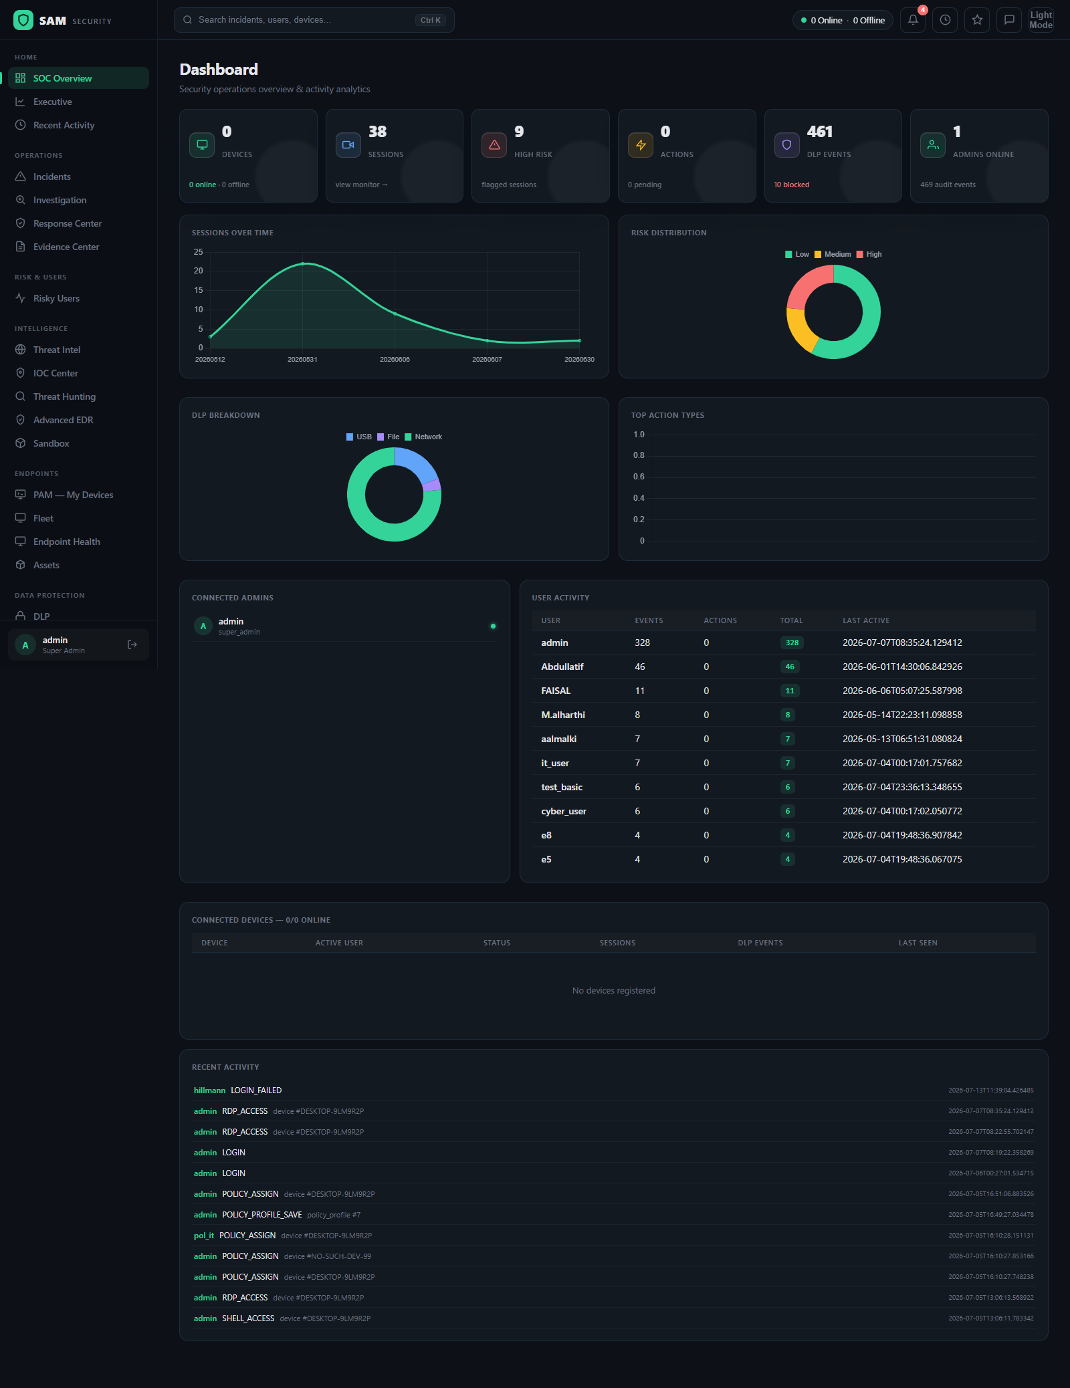Click the Advanced EDR shield-check icon
The width and height of the screenshot is (1070, 1388).
tap(20, 420)
